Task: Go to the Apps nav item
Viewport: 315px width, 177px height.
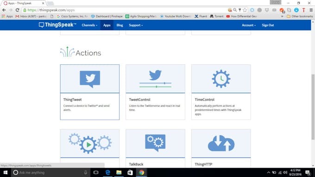Action: 107,25
